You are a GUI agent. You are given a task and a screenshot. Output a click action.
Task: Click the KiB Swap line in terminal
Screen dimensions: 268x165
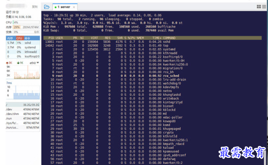109,30
